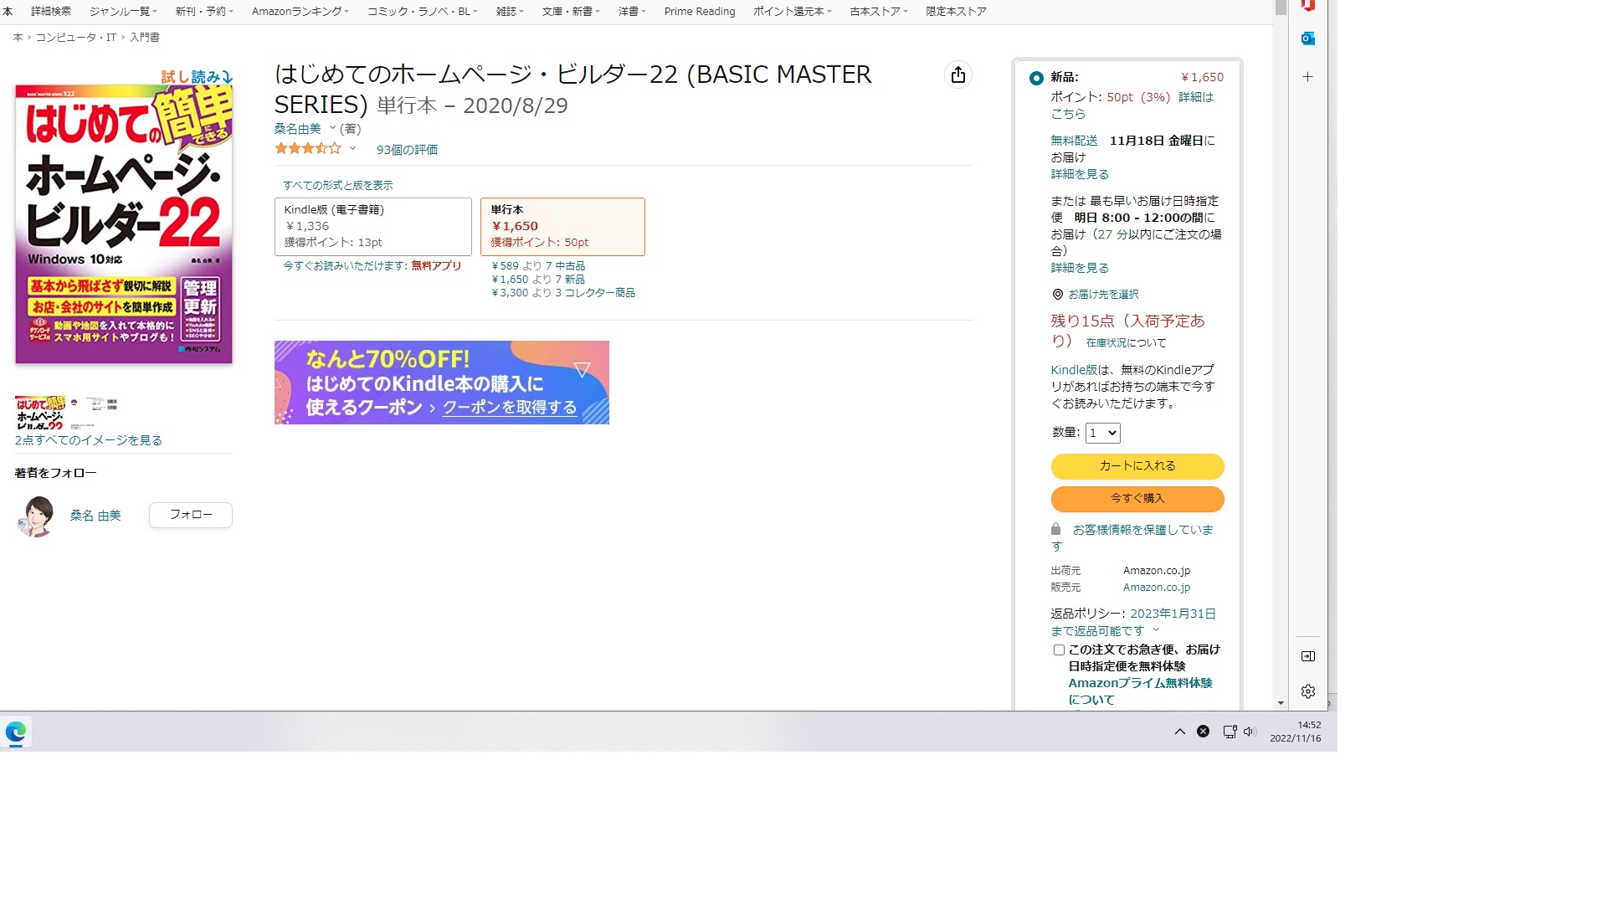The width and height of the screenshot is (1607, 904).
Task: Open the 在庫状況 link
Action: tap(1106, 342)
